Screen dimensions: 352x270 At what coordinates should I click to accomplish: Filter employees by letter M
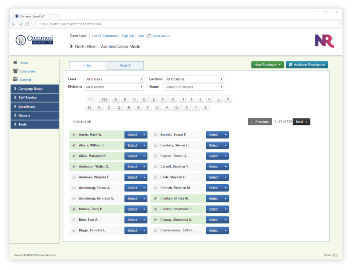[90, 107]
